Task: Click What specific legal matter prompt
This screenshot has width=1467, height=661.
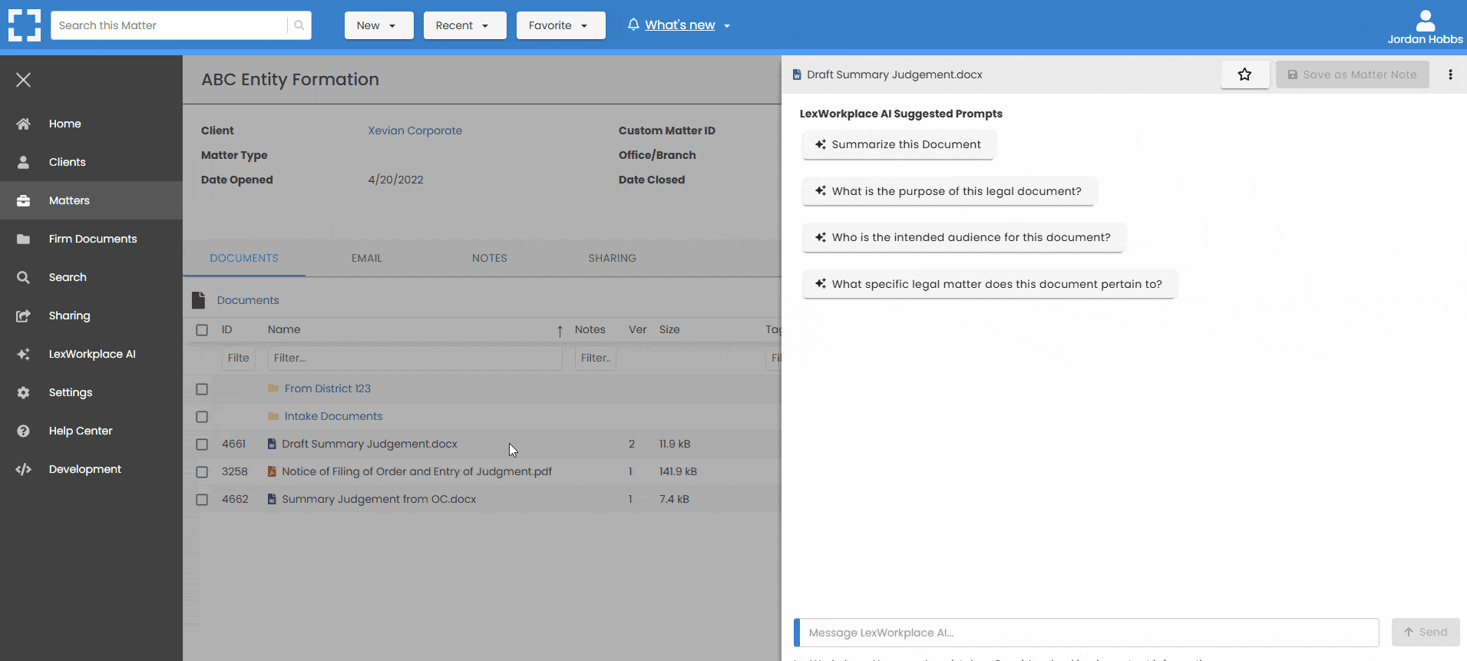Action: [990, 284]
